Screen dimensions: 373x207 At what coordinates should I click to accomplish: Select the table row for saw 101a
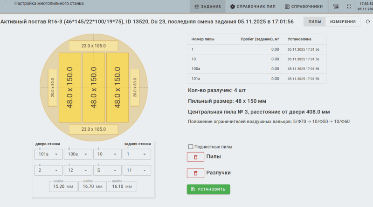point(257,79)
